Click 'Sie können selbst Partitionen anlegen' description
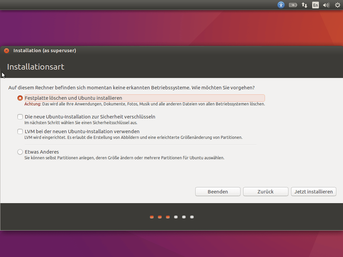Image resolution: width=343 pixels, height=257 pixels. tap(124, 158)
